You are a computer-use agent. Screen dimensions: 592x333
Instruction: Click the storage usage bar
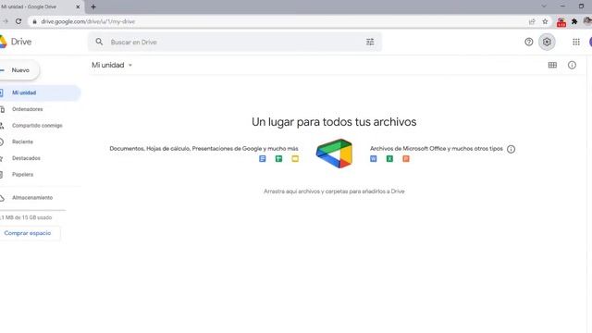point(33,210)
